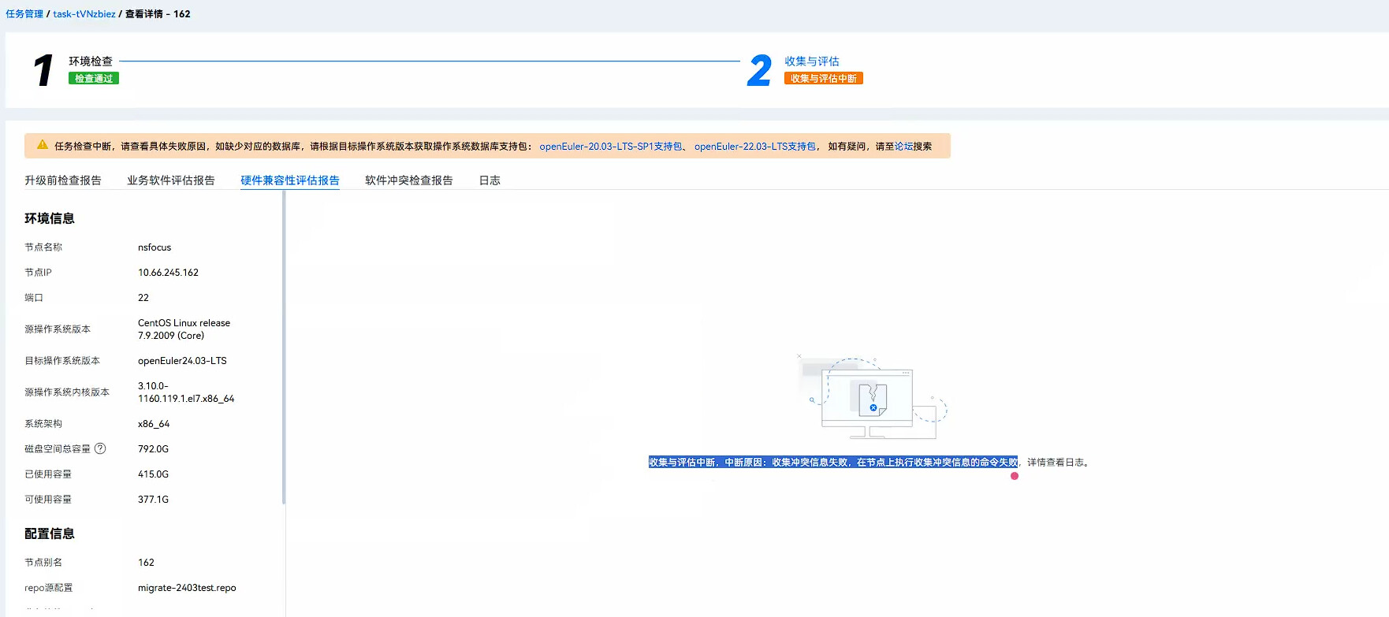Open the 升级前检查报告 tab
This screenshot has width=1389, height=617.
click(63, 180)
